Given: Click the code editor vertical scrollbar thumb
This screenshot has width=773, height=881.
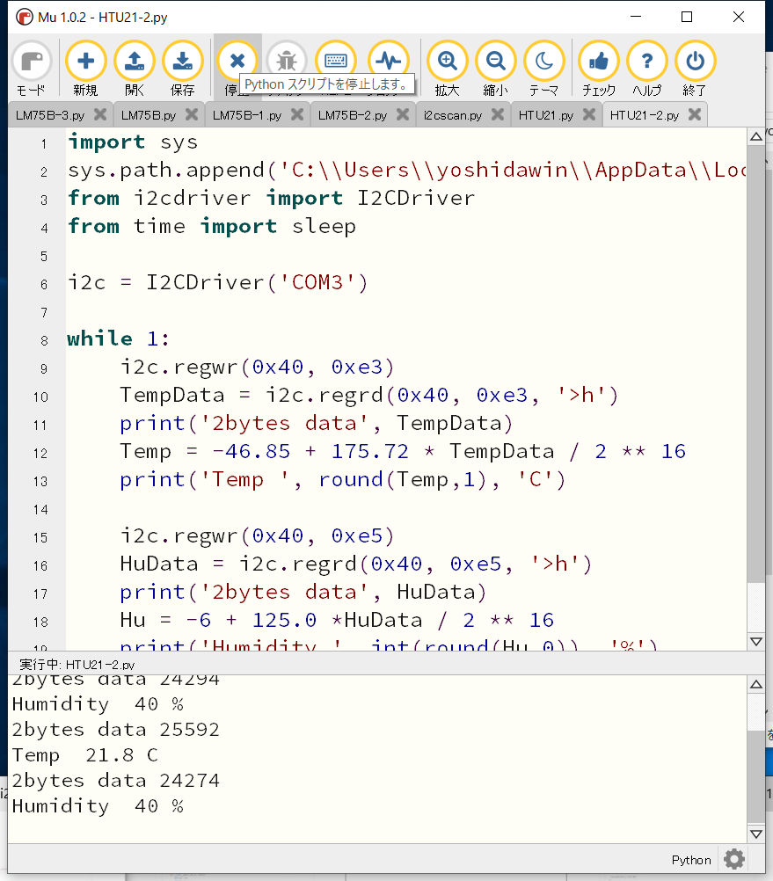Looking at the screenshot, I should coord(756,365).
